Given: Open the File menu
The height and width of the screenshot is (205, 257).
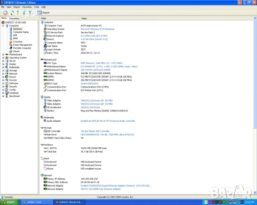Looking at the screenshot, I should click(x=3, y=7).
